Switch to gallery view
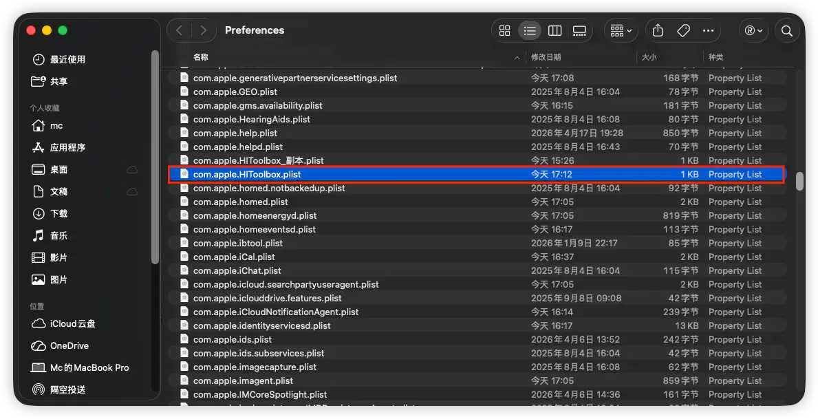Viewport: 818px width, 419px height. (x=579, y=31)
